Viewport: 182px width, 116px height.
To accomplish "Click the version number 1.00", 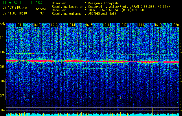I will (38, 3).
